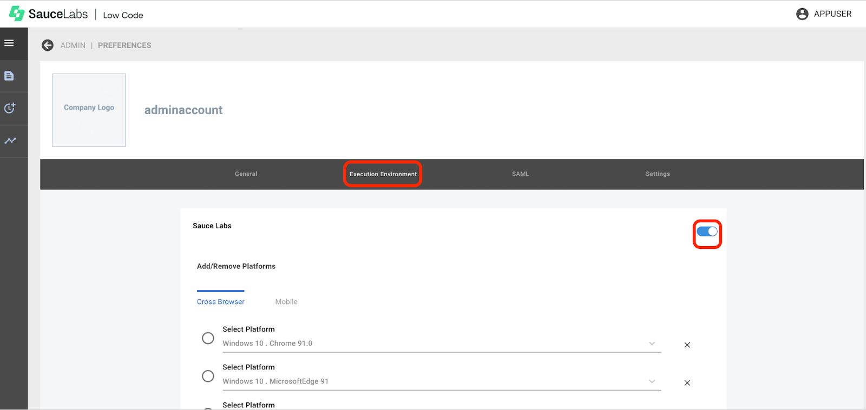
Task: Open the documents icon in sidebar
Action: [x=9, y=76]
